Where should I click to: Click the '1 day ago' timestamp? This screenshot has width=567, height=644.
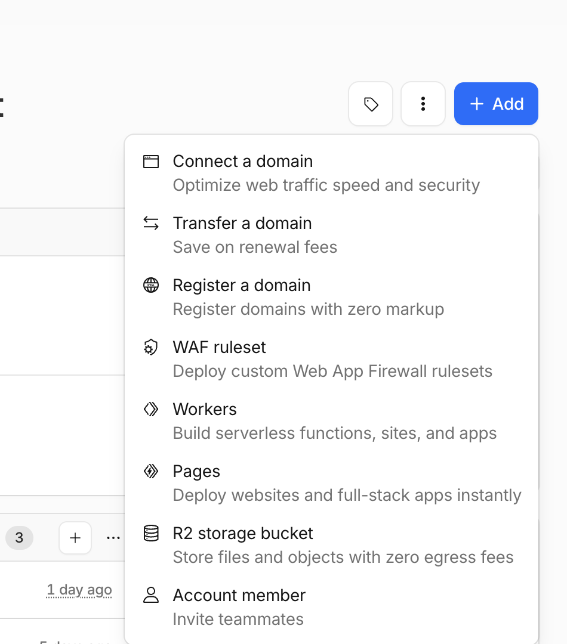point(79,590)
